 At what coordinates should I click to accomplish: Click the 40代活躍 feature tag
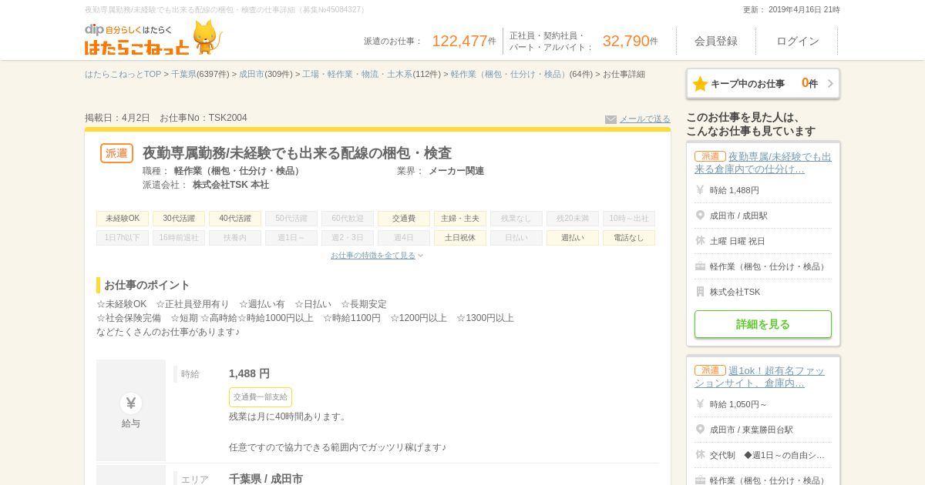coord(235,219)
